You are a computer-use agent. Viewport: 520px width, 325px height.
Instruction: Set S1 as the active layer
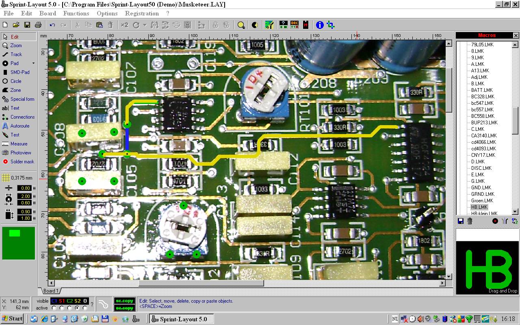62,308
